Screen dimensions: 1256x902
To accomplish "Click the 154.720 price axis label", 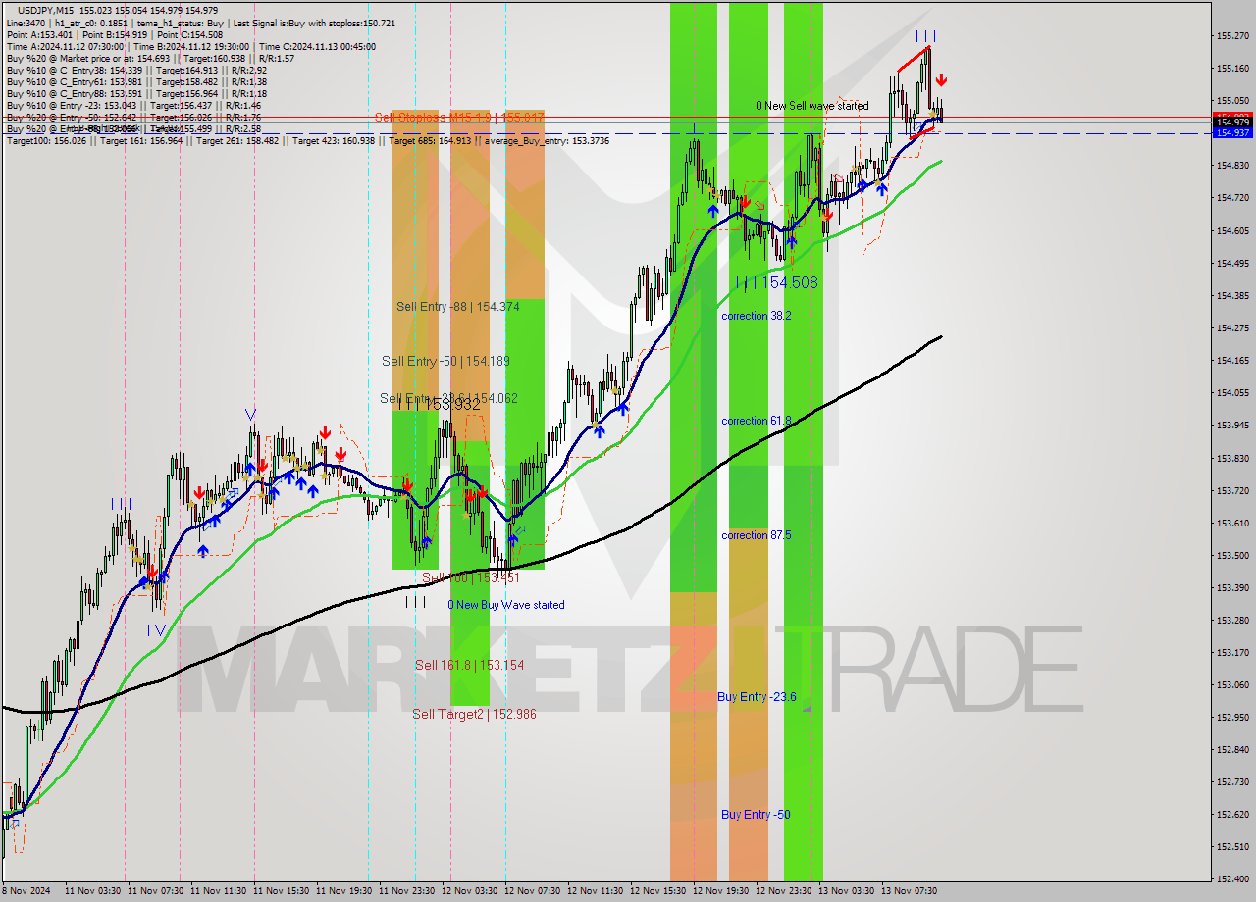I will click(x=1232, y=198).
